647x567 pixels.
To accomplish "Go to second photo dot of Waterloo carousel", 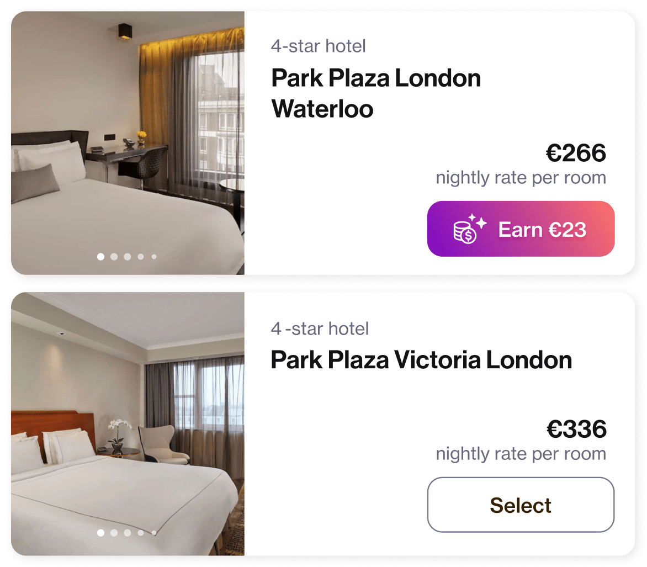I will click(114, 257).
